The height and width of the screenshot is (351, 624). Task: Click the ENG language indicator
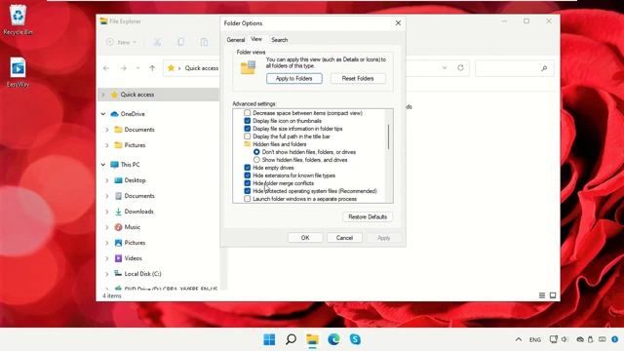pos(535,340)
